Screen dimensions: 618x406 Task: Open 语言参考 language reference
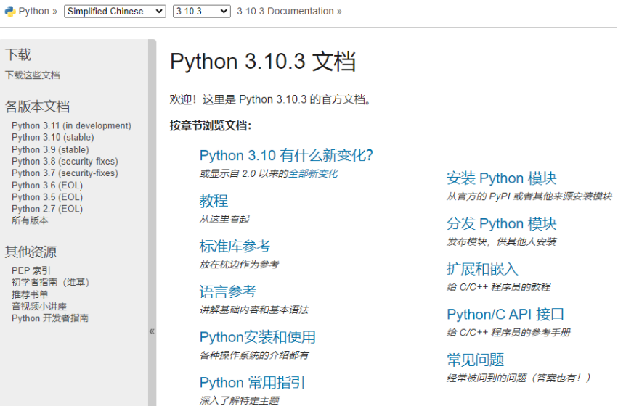pyautogui.click(x=228, y=291)
